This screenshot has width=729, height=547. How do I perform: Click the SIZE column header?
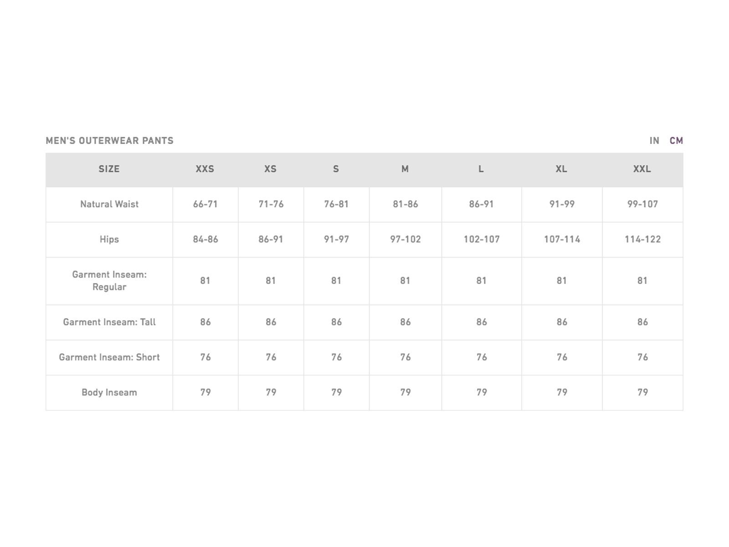(x=109, y=169)
